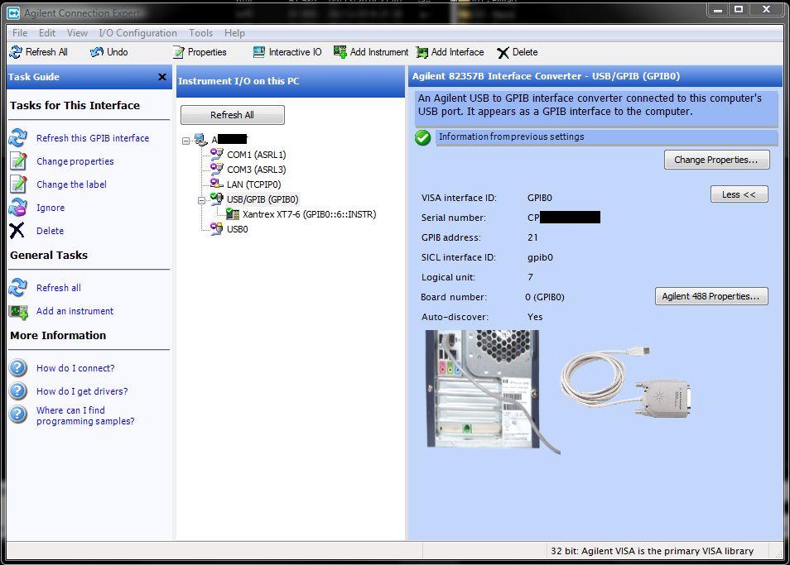Click the Delete toolbar icon
790x565 pixels.
(503, 52)
